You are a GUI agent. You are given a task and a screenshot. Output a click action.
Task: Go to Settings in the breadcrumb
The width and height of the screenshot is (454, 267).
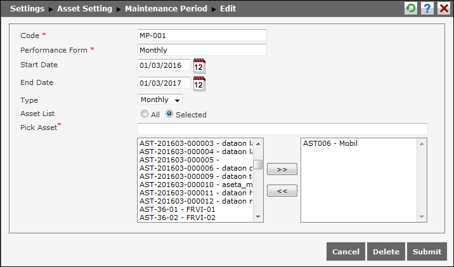(27, 9)
